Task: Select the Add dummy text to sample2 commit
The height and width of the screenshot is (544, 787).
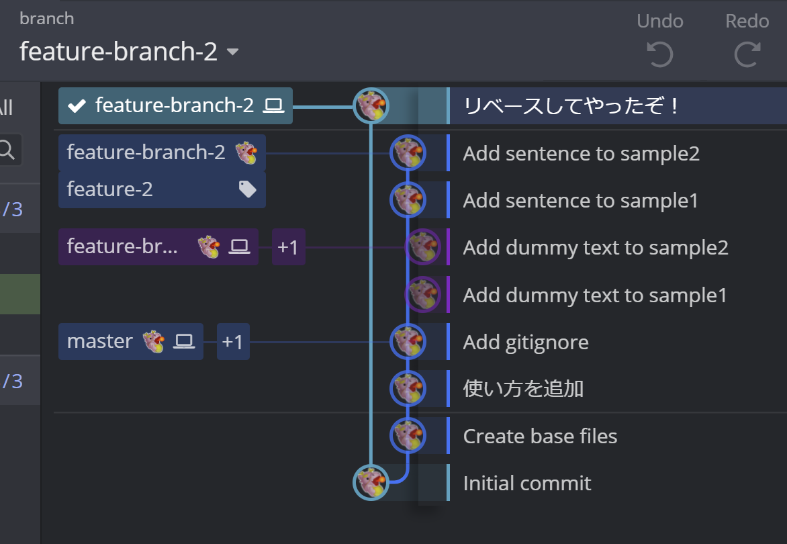Action: pos(595,248)
